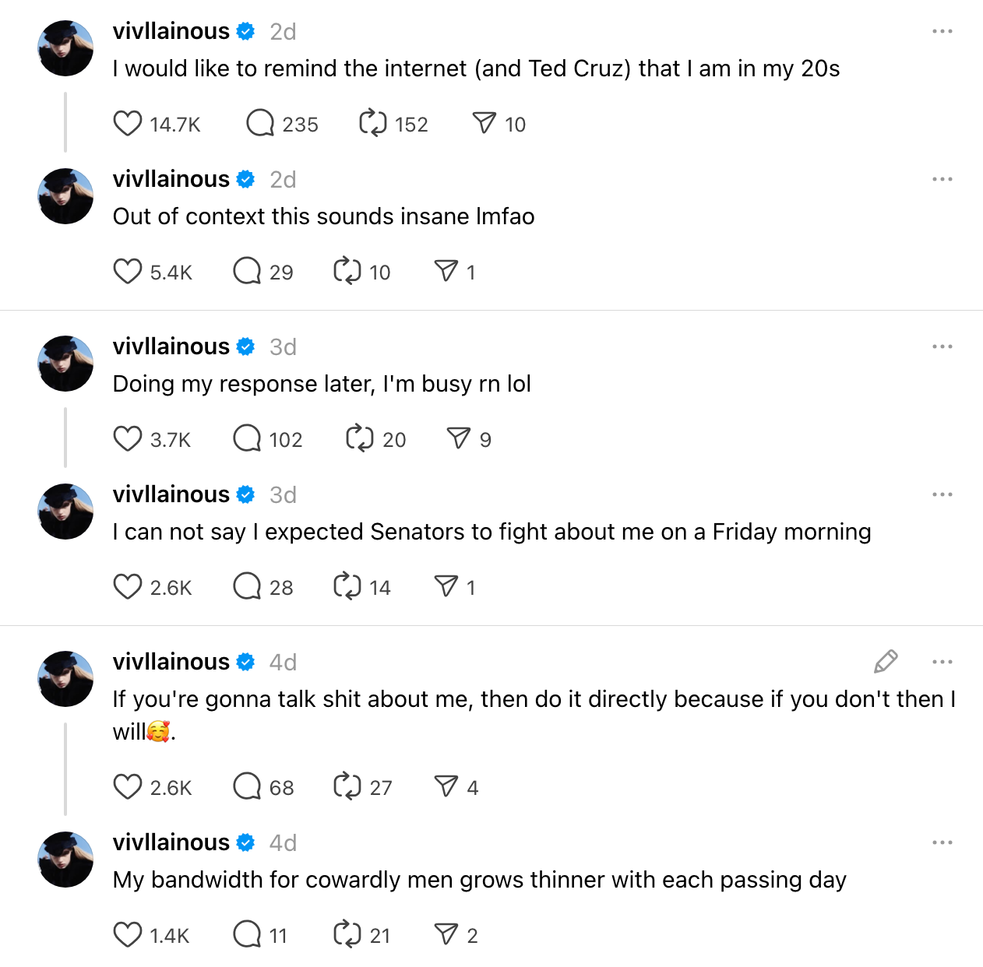This screenshot has width=983, height=967.
Task: Share the 'talk shit about me' post
Action: click(x=446, y=787)
